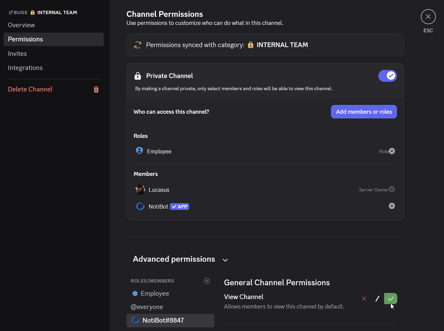Click the hash icon before BUGS
The height and width of the screenshot is (331, 444).
pyautogui.click(x=10, y=12)
